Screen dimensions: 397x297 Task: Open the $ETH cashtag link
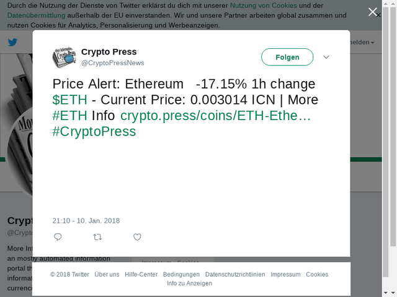tap(69, 100)
